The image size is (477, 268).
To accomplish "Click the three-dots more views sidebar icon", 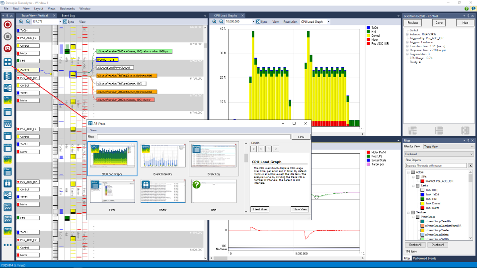I will [7, 245].
